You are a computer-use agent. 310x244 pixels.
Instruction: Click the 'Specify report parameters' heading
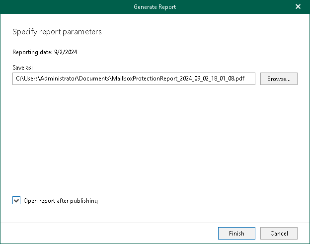(x=57, y=32)
